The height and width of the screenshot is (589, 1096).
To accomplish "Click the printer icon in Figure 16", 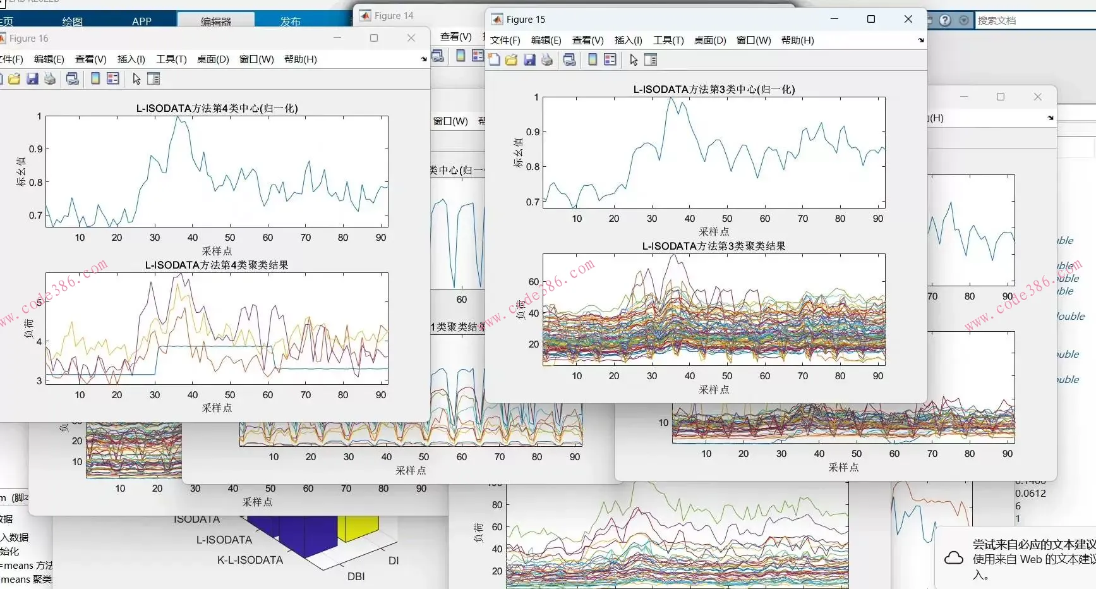I will point(50,78).
